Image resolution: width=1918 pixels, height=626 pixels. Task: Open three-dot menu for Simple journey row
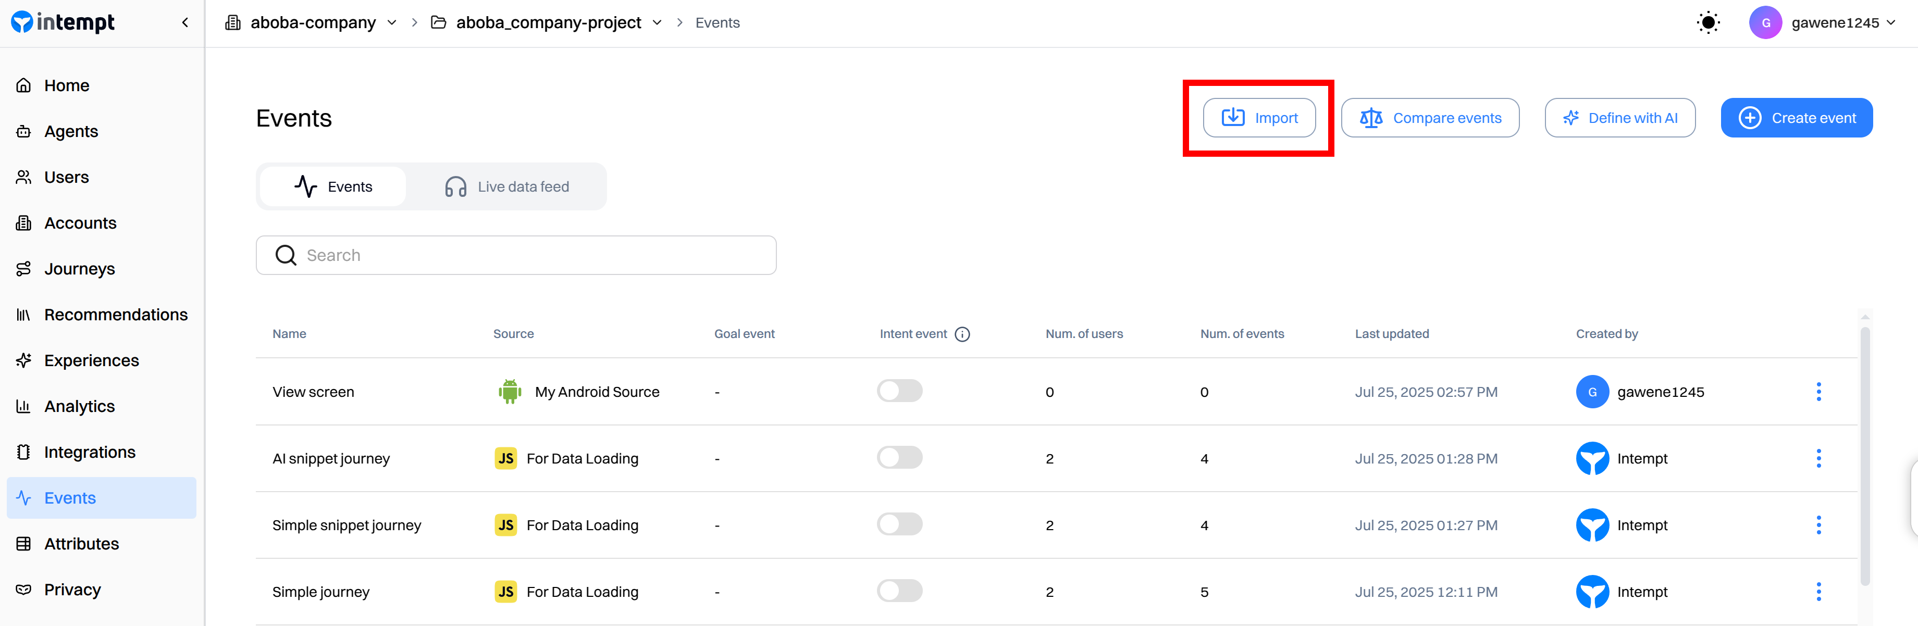1818,592
